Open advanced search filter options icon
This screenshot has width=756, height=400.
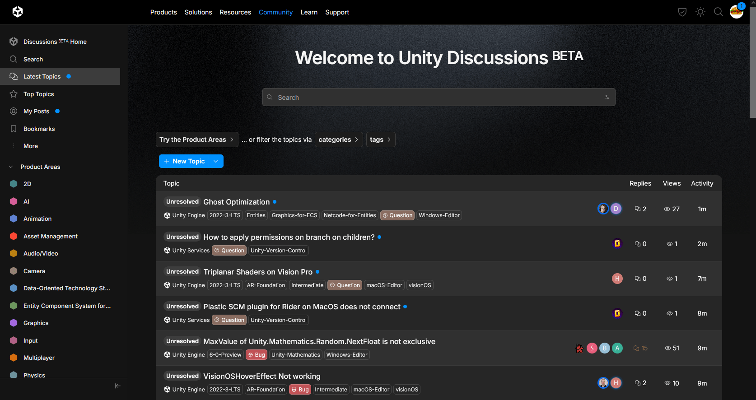pyautogui.click(x=607, y=97)
